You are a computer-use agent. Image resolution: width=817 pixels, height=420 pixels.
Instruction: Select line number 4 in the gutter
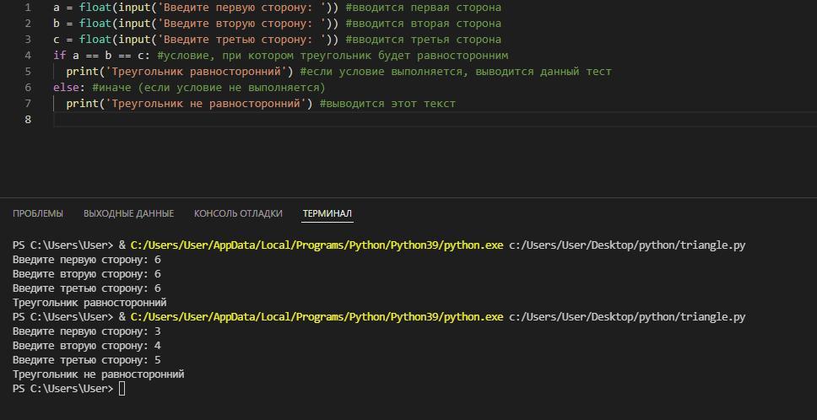[x=27, y=55]
